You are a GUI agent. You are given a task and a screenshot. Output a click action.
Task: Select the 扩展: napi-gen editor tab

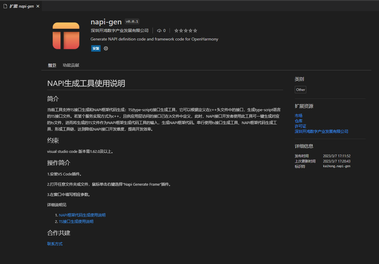[21, 6]
